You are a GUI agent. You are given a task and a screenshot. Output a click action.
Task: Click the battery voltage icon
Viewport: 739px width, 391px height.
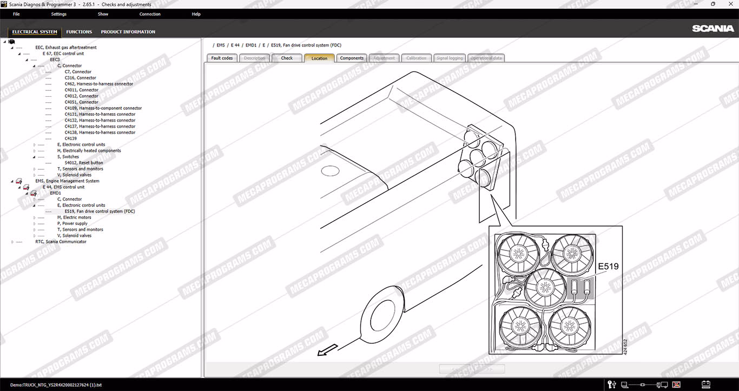[x=705, y=385]
